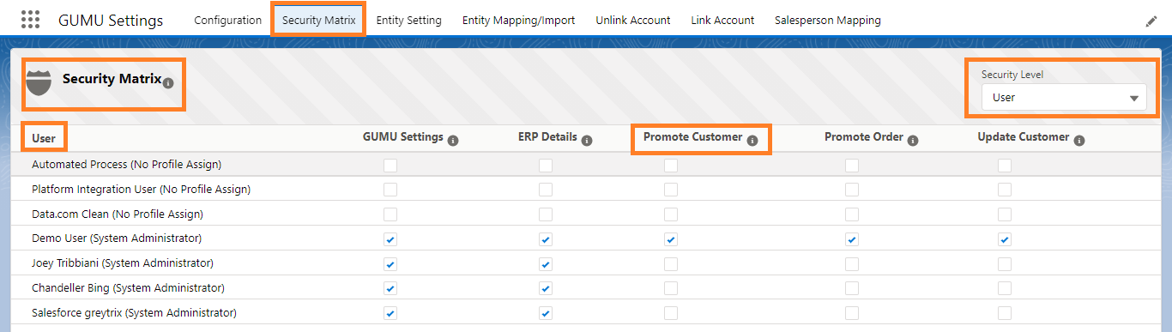Uncheck Update Customer for Demo User
Screen dimensions: 1172x332
(x=1005, y=239)
